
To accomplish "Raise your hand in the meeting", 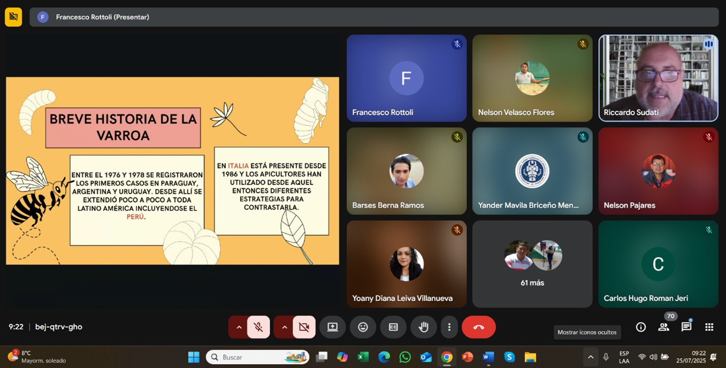I will click(x=423, y=327).
